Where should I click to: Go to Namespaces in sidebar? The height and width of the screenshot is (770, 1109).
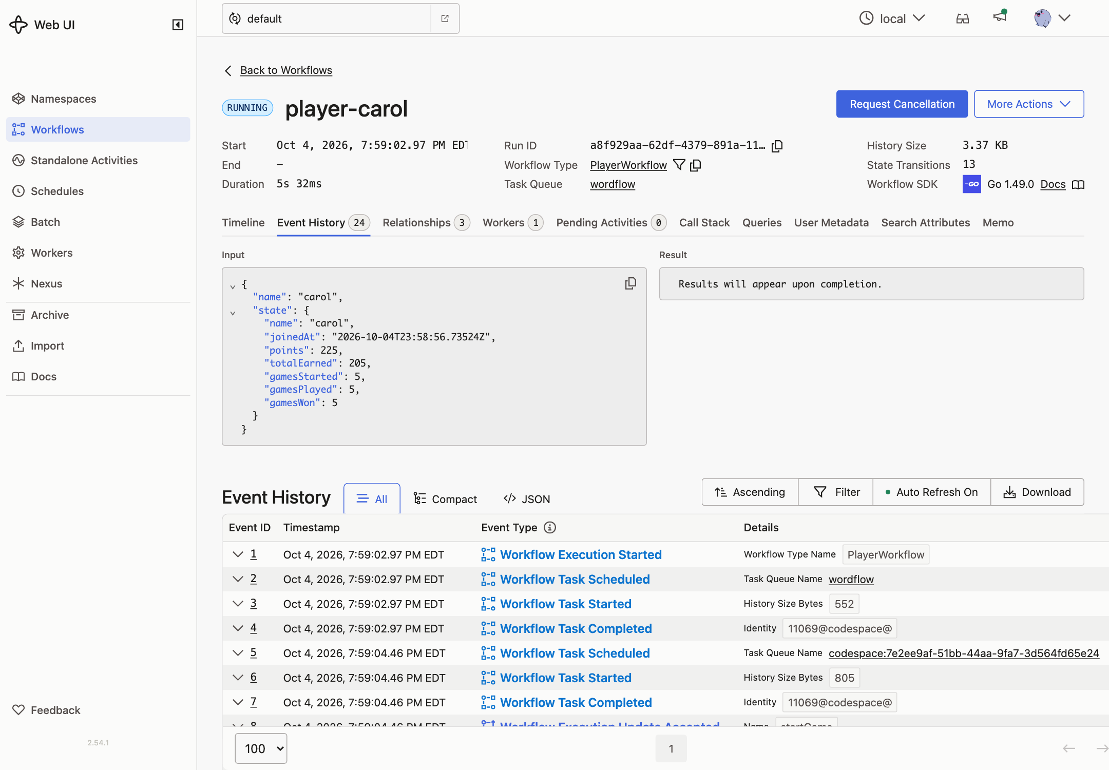click(x=98, y=99)
